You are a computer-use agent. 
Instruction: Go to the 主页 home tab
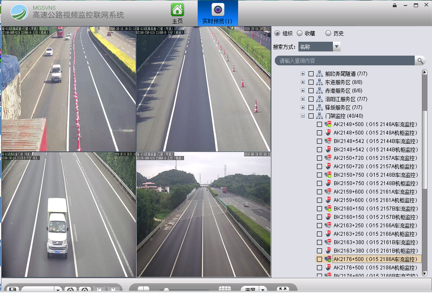177,13
